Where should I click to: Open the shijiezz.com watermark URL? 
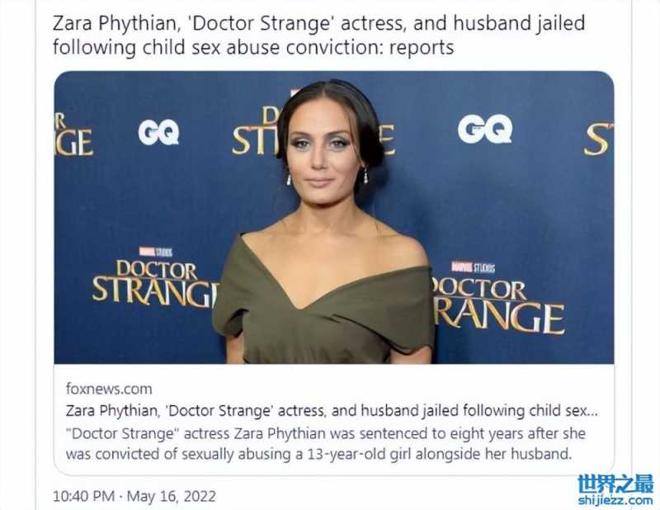(x=615, y=500)
